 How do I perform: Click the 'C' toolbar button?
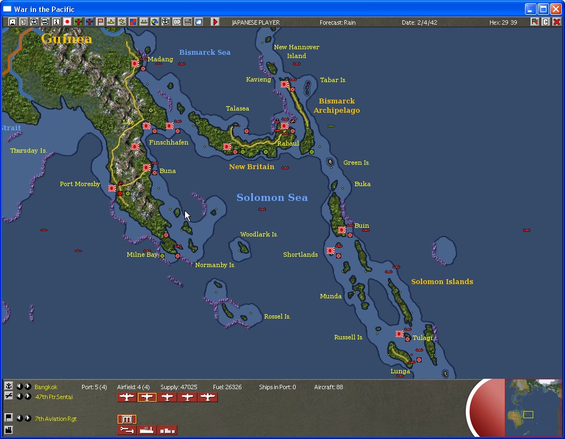pyautogui.click(x=545, y=22)
